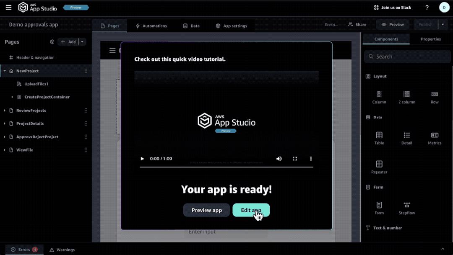The height and width of the screenshot is (255, 453).
Task: Click the Share button
Action: pyautogui.click(x=357, y=25)
